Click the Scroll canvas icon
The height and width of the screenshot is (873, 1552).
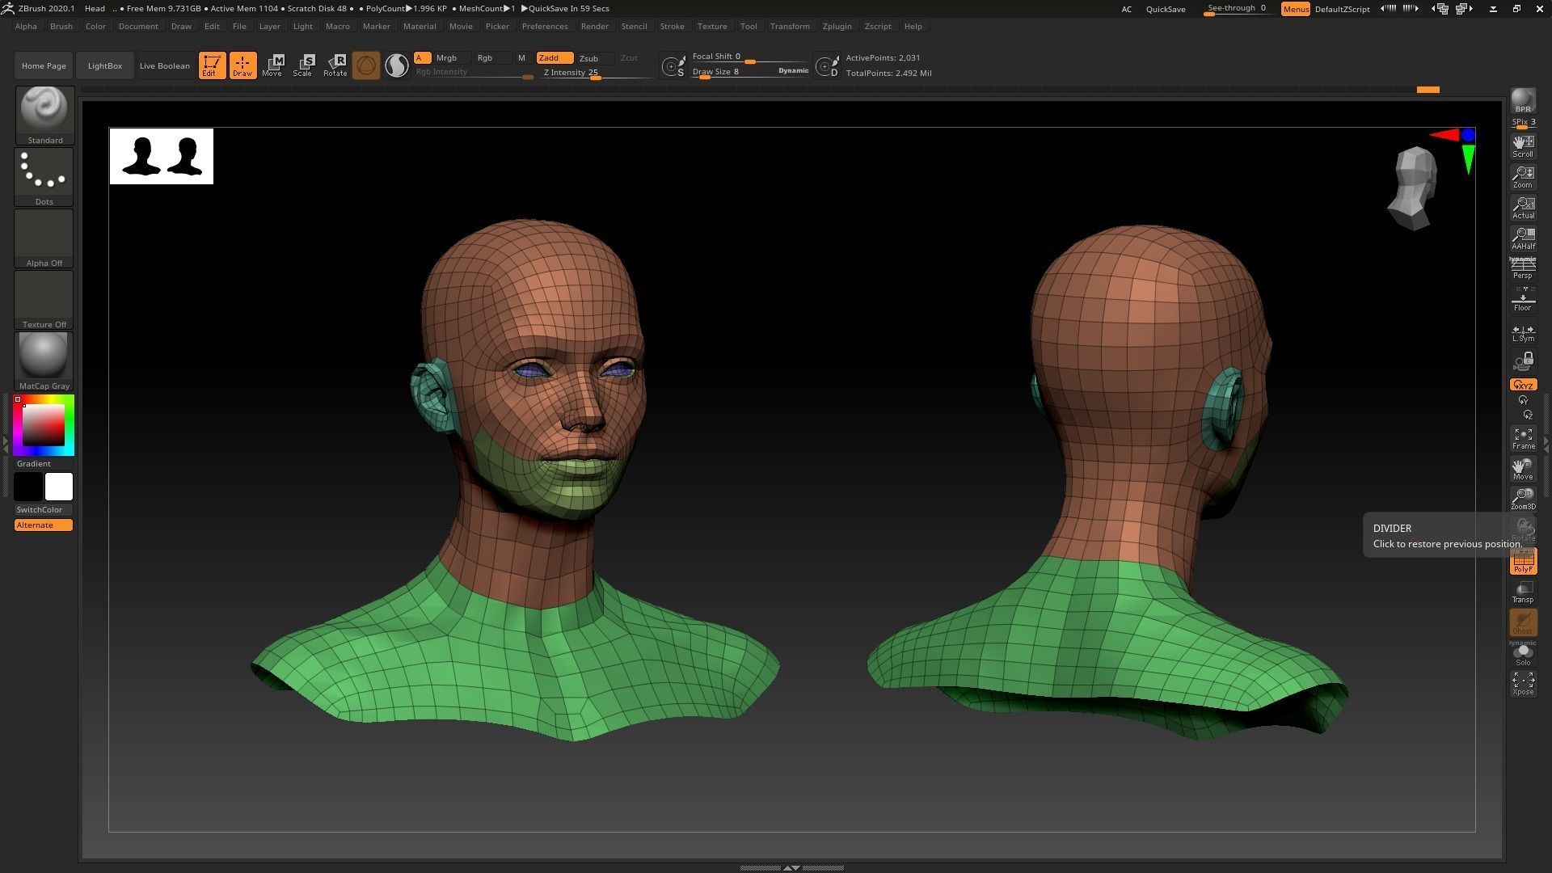coord(1523,146)
